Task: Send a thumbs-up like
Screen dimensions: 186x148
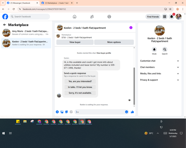Action: (132, 112)
